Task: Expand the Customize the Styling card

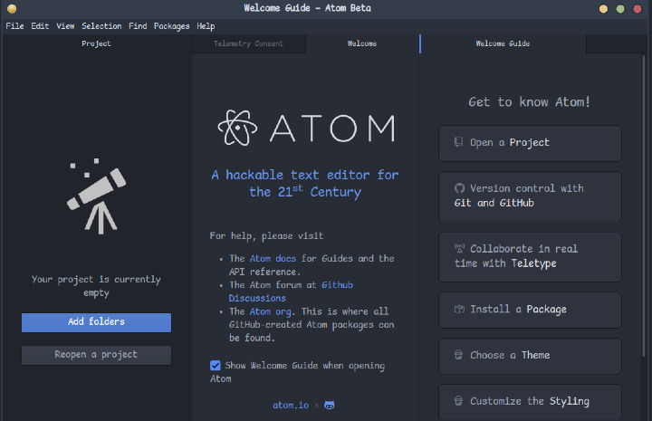Action: (530, 401)
